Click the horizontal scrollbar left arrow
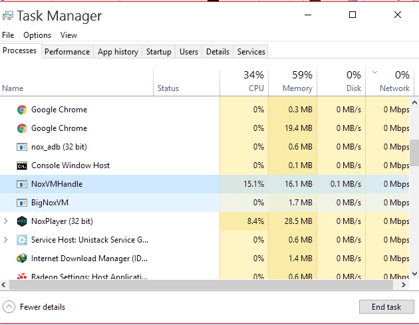419x325 pixels. (x=4, y=285)
